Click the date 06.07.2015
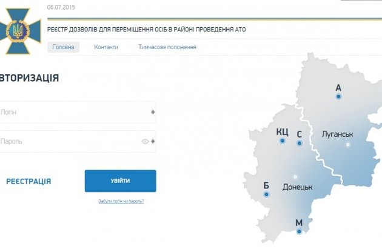 coord(61,7)
